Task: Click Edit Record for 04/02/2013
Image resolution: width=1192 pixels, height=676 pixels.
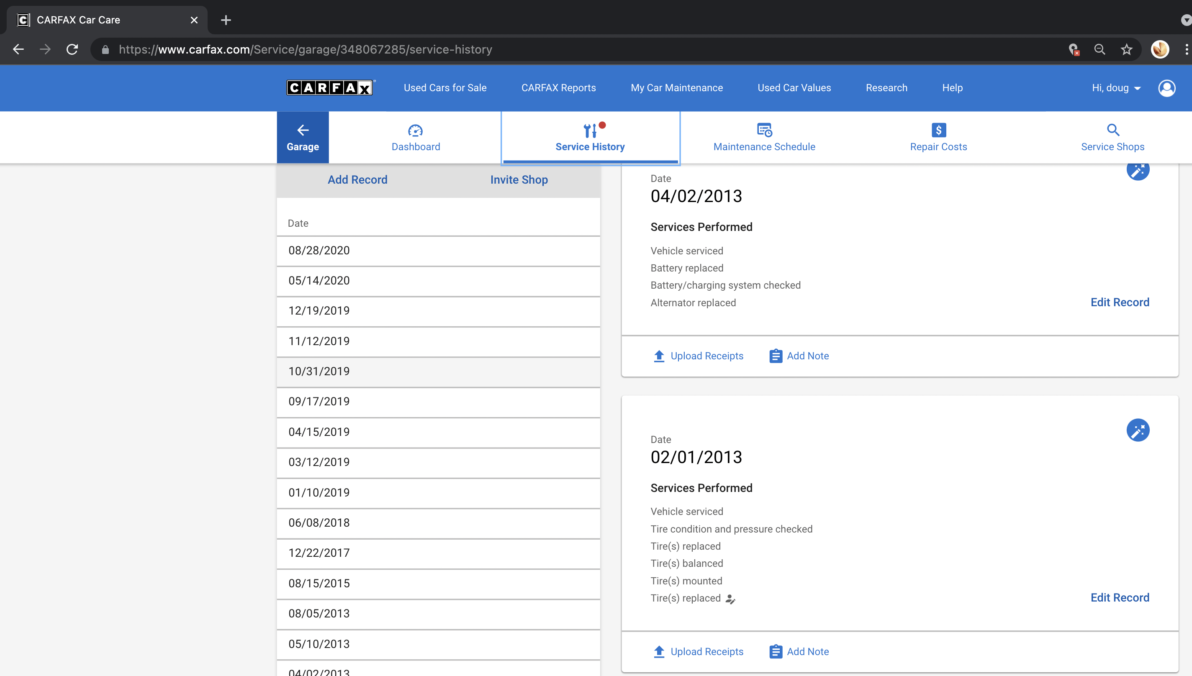Action: tap(1120, 302)
